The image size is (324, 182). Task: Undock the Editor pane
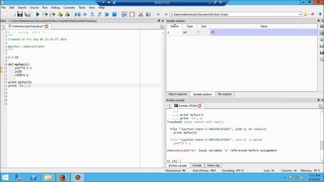(159, 21)
